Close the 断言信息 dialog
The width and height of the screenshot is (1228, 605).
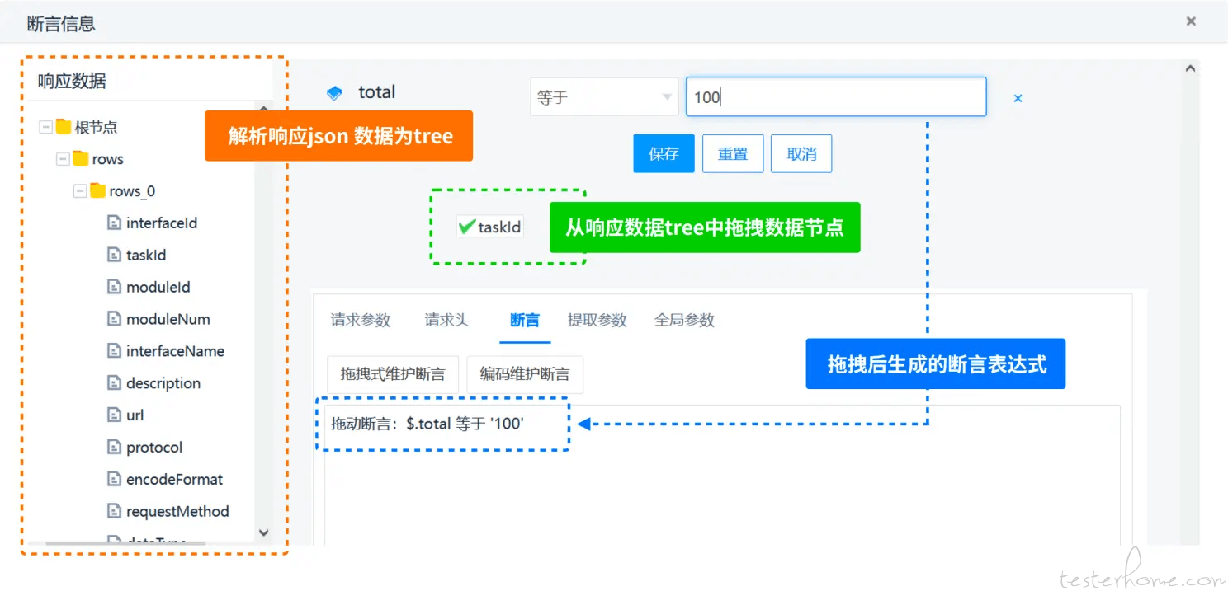click(1191, 21)
